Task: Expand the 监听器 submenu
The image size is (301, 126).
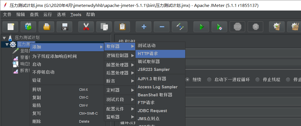Action: (x=120, y=117)
